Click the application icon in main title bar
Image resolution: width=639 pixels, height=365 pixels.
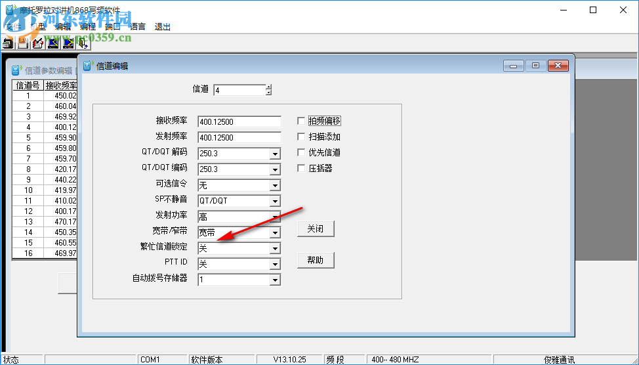(x=10, y=11)
